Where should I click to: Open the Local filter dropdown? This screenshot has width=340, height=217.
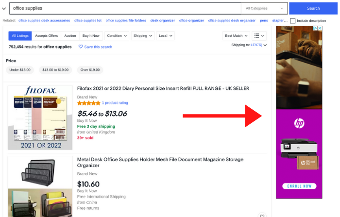166,36
